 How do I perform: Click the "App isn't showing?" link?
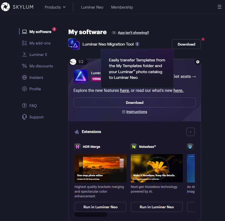point(133,33)
